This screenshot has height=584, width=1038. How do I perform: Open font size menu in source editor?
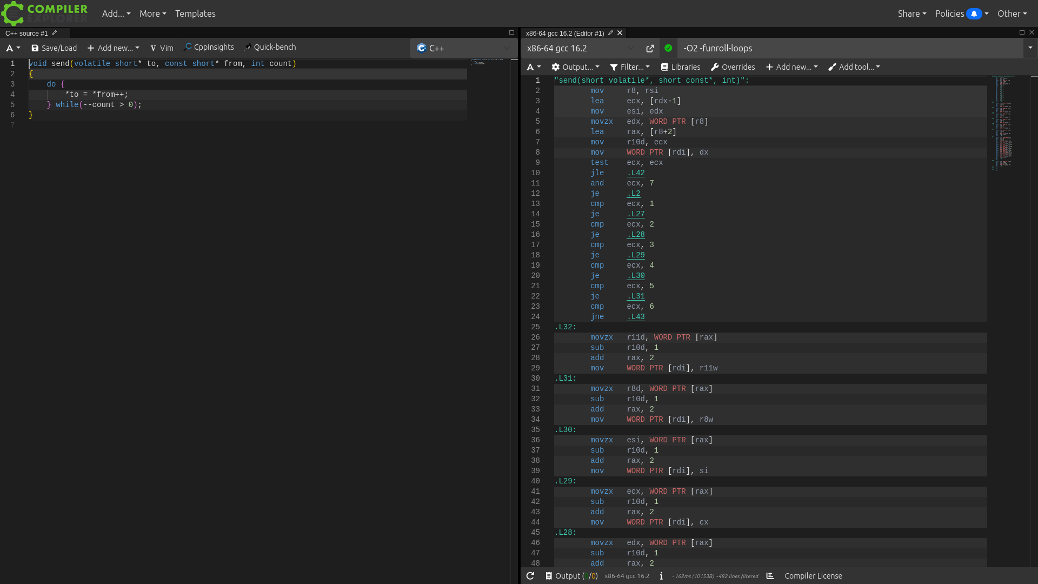pyautogui.click(x=13, y=48)
